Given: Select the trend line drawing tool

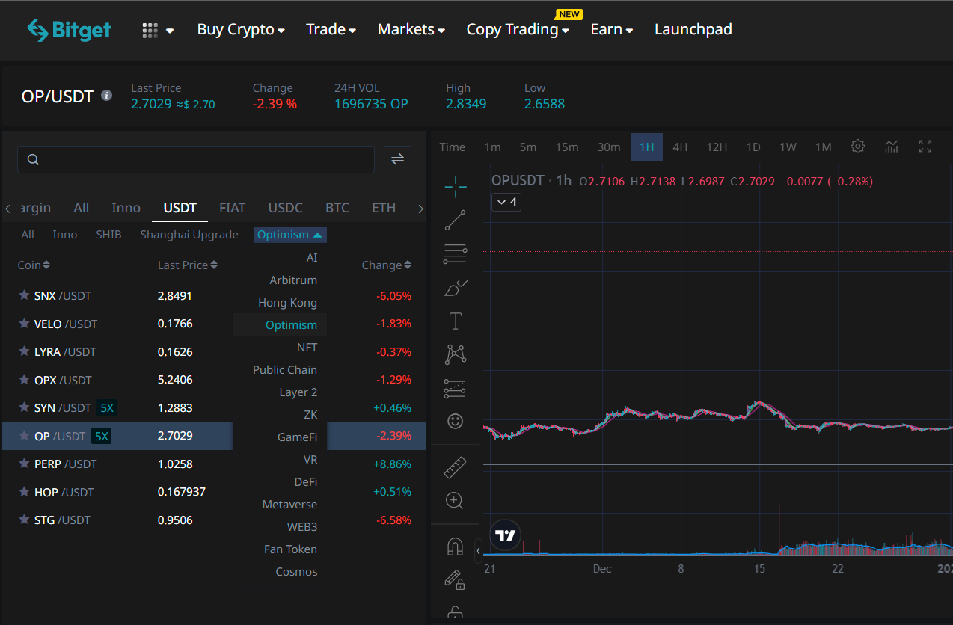Looking at the screenshot, I should coord(455,221).
